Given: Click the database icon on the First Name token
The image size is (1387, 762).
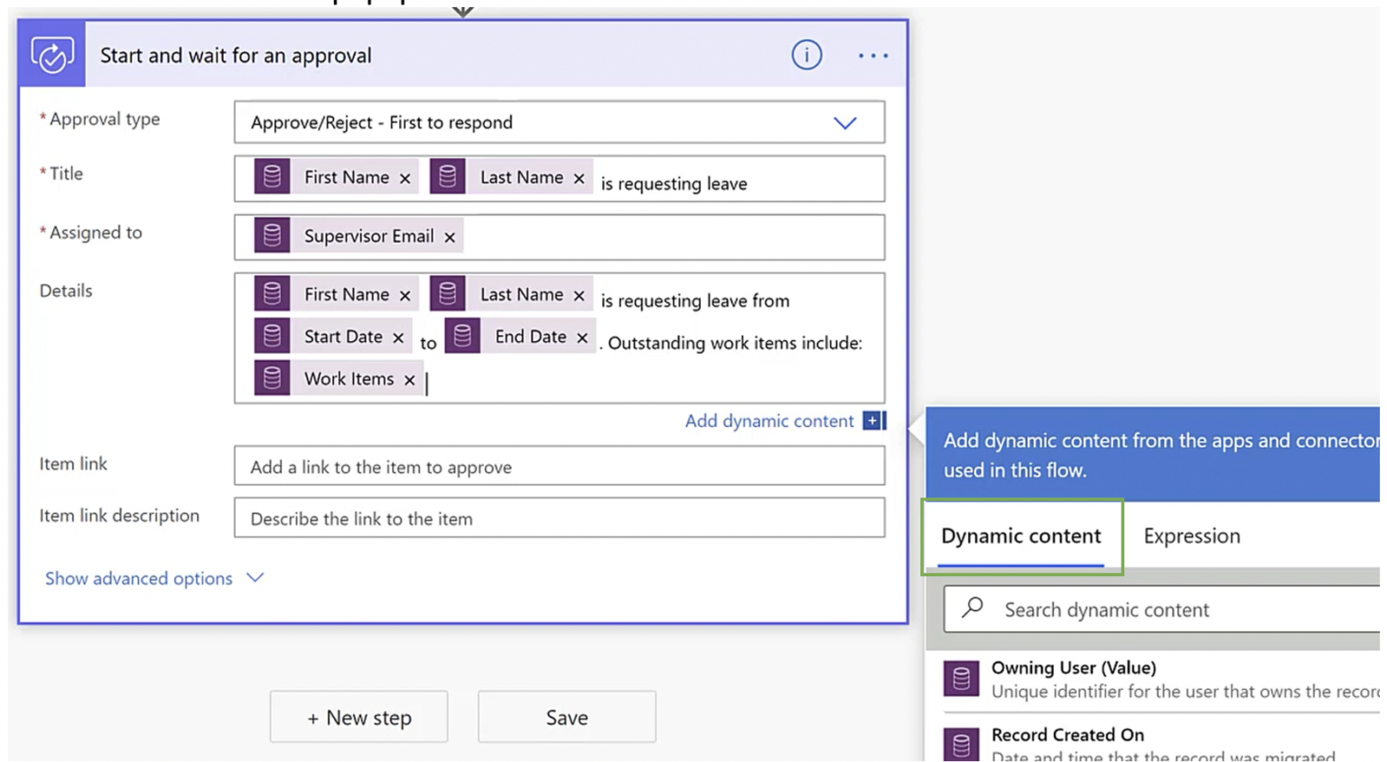Looking at the screenshot, I should point(273,177).
